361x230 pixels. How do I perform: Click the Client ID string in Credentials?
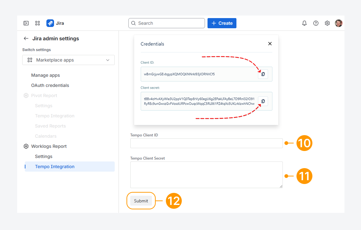[x=179, y=74]
